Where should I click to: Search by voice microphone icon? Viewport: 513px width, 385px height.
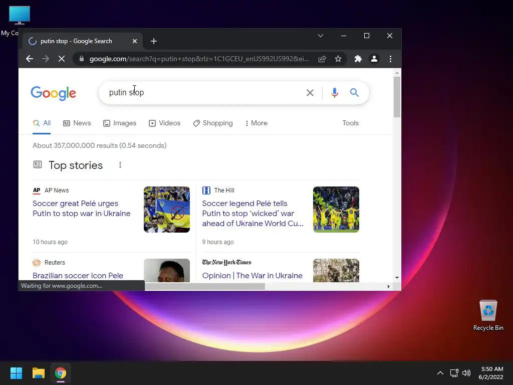pyautogui.click(x=334, y=93)
